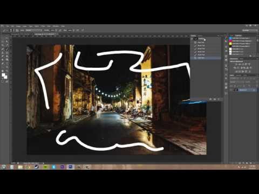Select the highlighted last history state
The width and height of the screenshot is (259, 194).
(x=206, y=58)
